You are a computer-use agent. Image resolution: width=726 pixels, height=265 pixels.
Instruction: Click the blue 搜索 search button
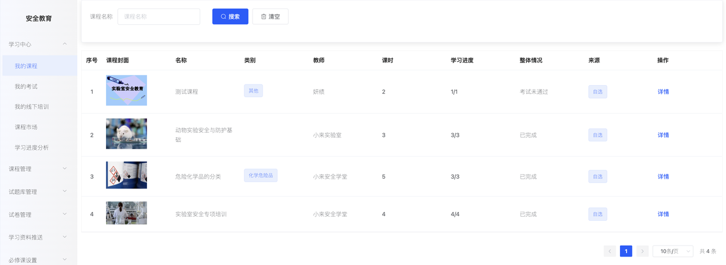[x=230, y=16]
